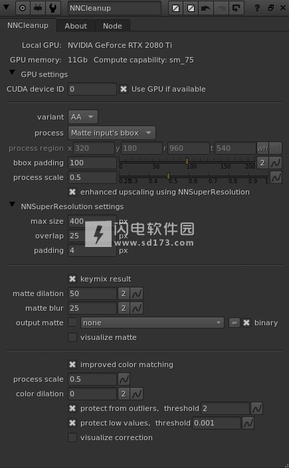Image resolution: width=289 pixels, height=468 pixels.
Task: Collapse the GPU settings group
Action: [x=12, y=72]
